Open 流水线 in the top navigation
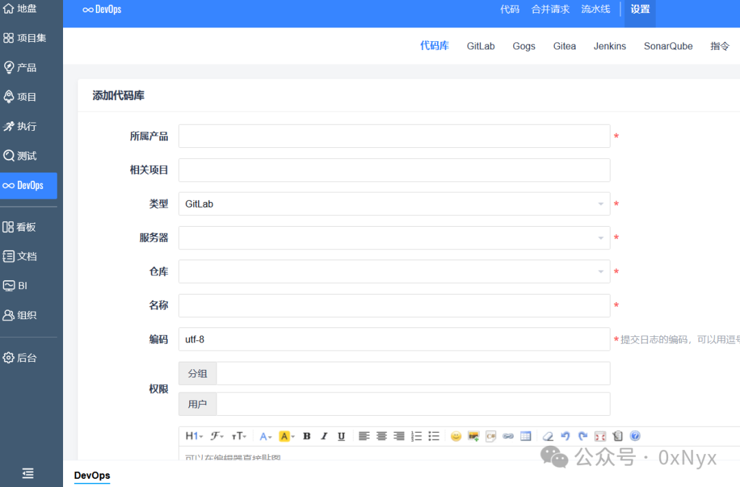The image size is (740, 487). (x=595, y=10)
